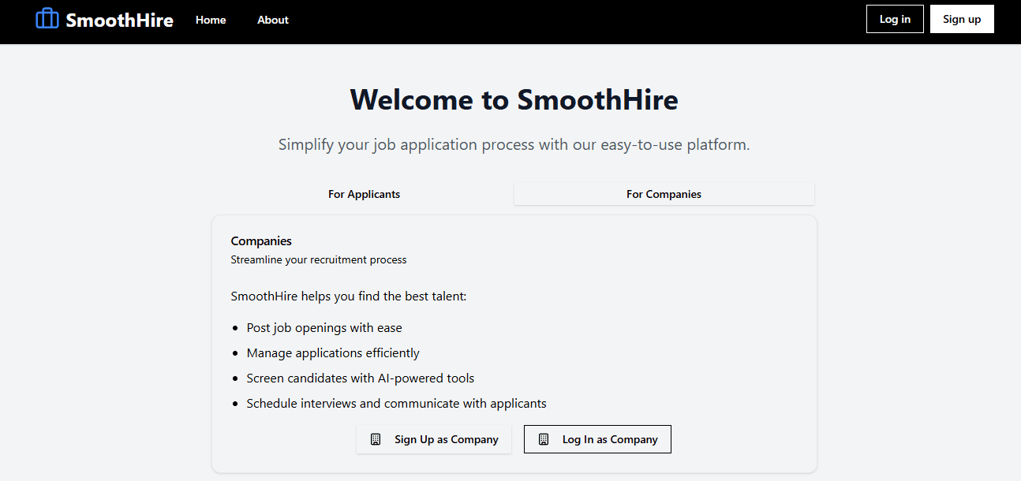Click the building icon on Log In as Company

(x=543, y=439)
